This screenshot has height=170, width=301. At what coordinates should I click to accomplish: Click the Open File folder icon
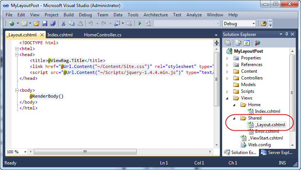36,23
